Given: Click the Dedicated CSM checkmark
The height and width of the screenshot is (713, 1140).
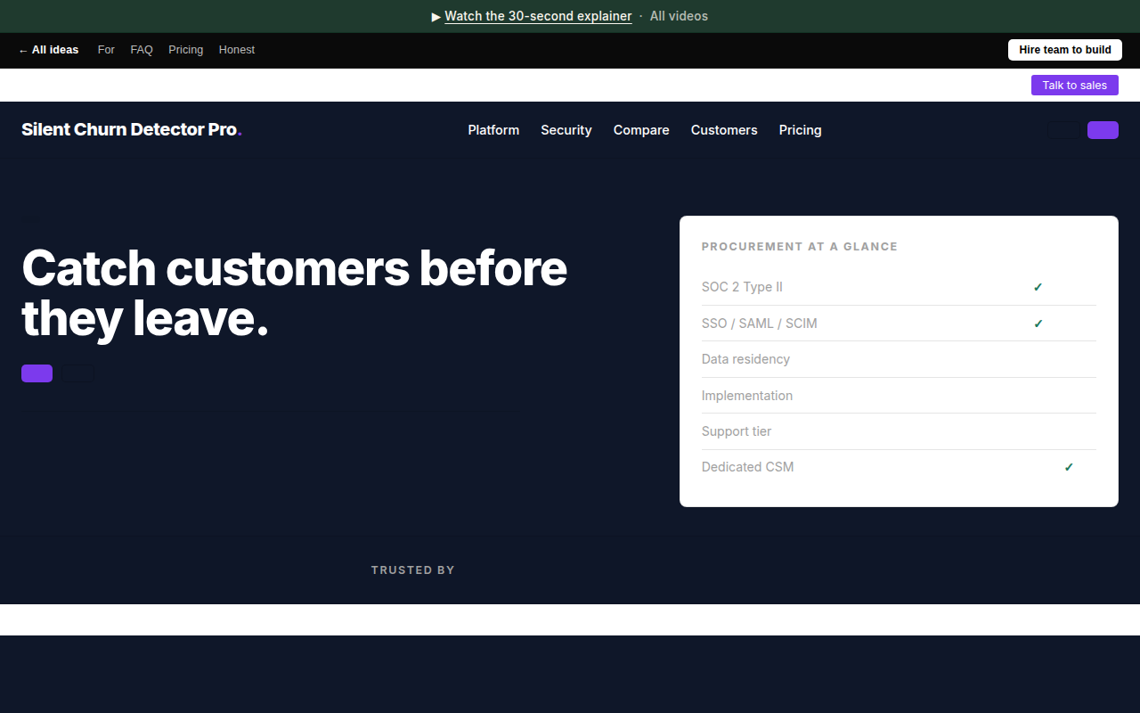Looking at the screenshot, I should (1069, 467).
